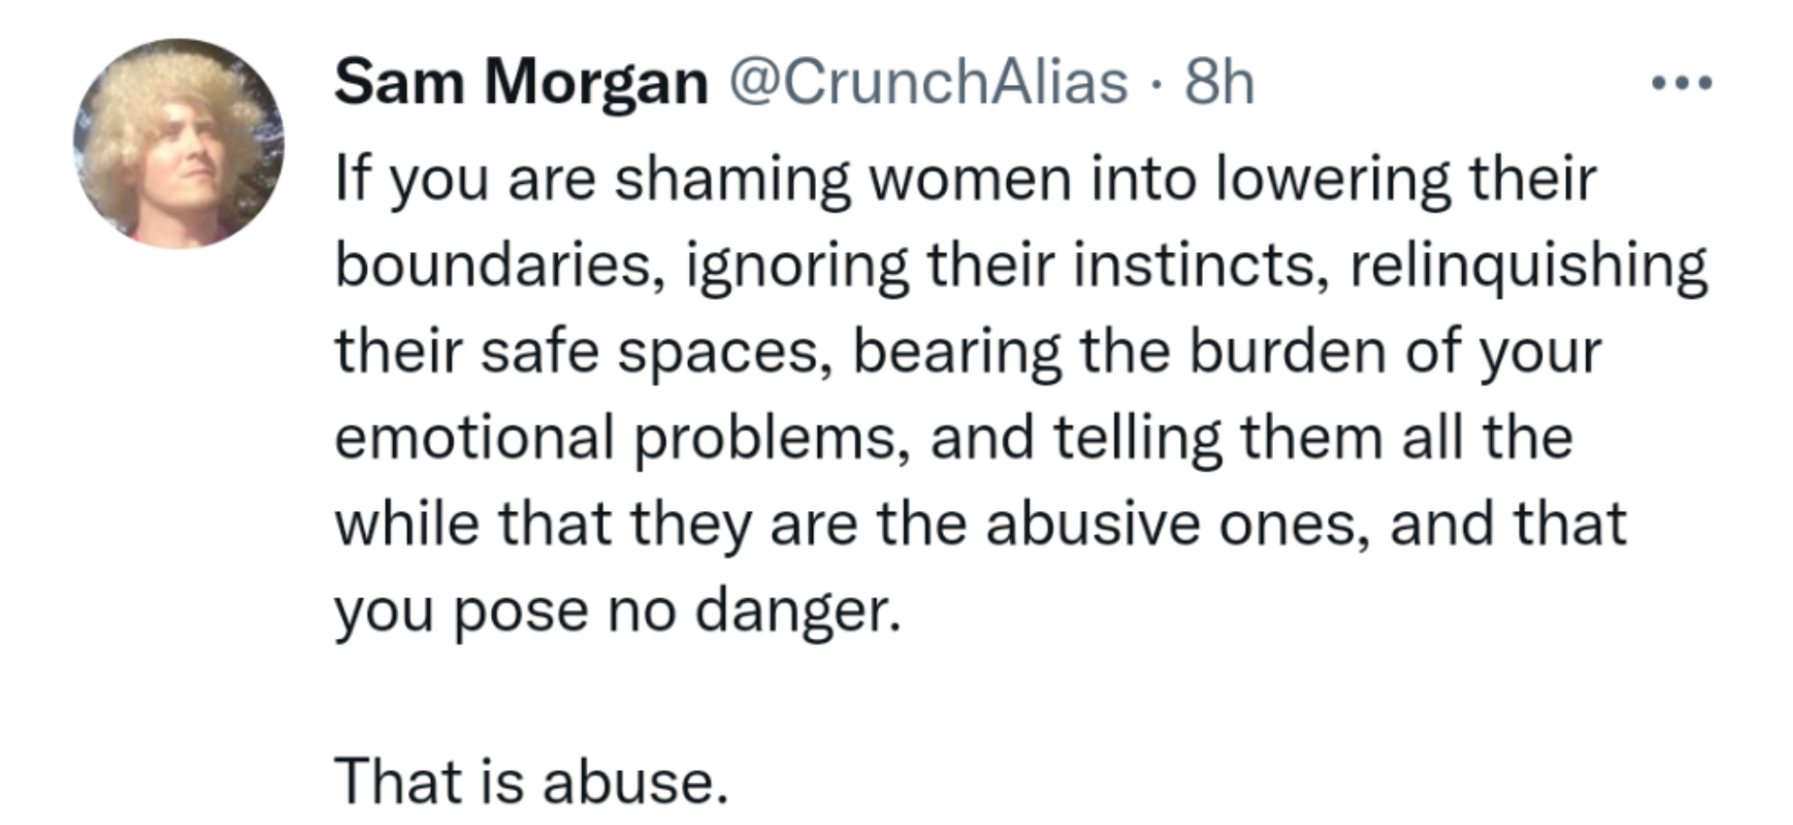Open the tweet via the 8h timestamp
Image resolution: width=1793 pixels, height=825 pixels.
coord(1219,83)
